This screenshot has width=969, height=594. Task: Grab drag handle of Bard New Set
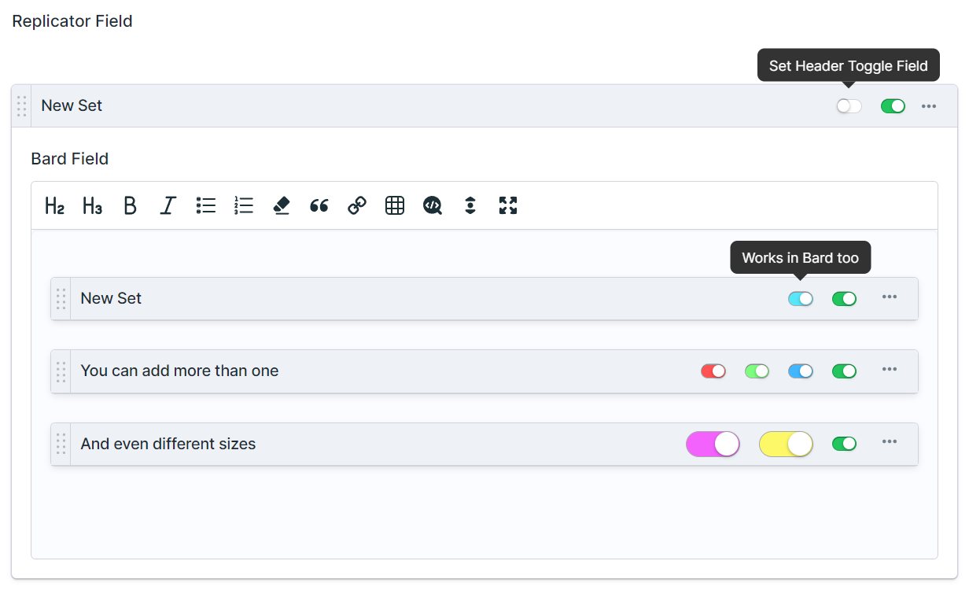point(61,299)
